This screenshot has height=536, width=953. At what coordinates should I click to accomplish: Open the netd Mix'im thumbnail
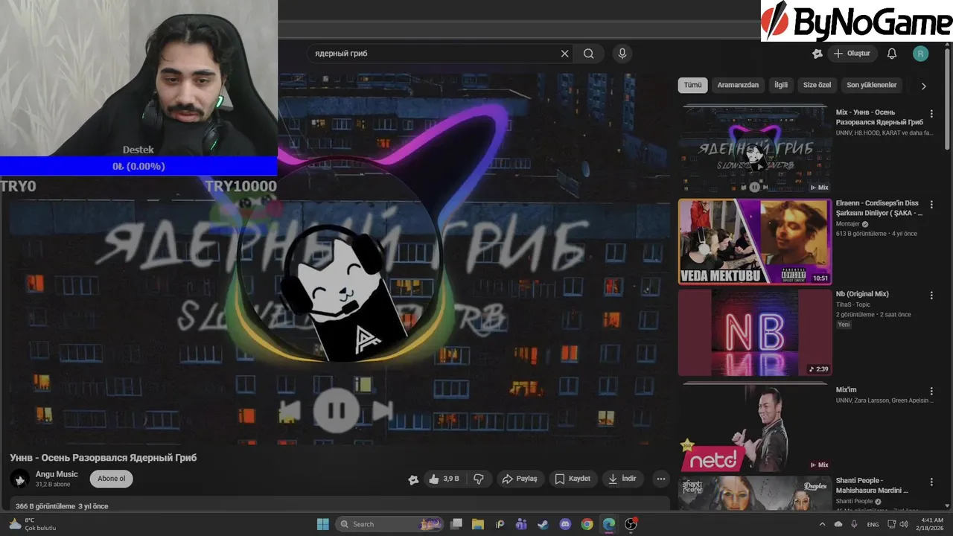(x=754, y=427)
